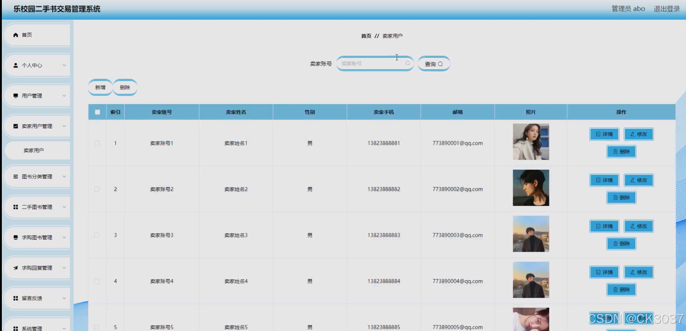The image size is (686, 331).
Task: Expand the 留言反馈 menu chevron
Action: tap(64, 298)
